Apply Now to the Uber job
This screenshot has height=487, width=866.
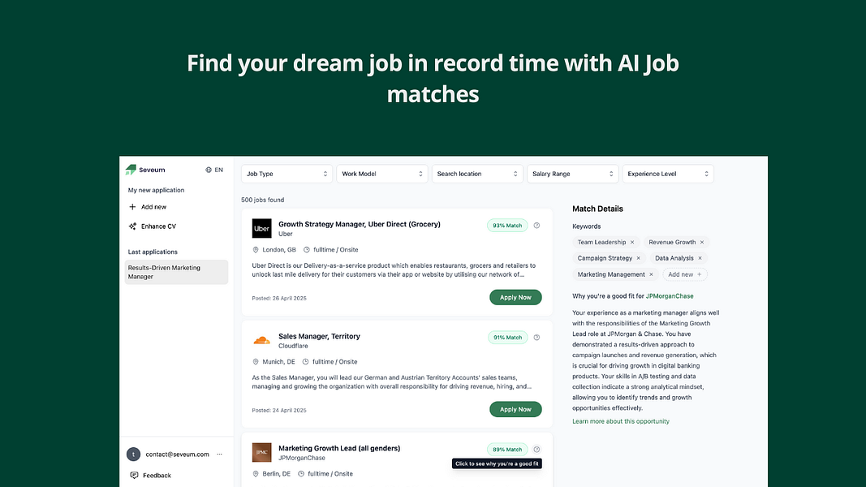pyautogui.click(x=515, y=298)
